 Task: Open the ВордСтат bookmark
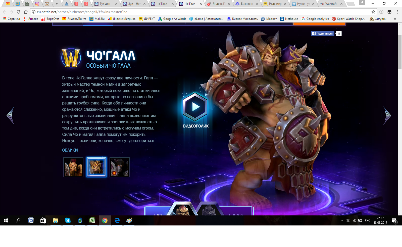point(50,19)
